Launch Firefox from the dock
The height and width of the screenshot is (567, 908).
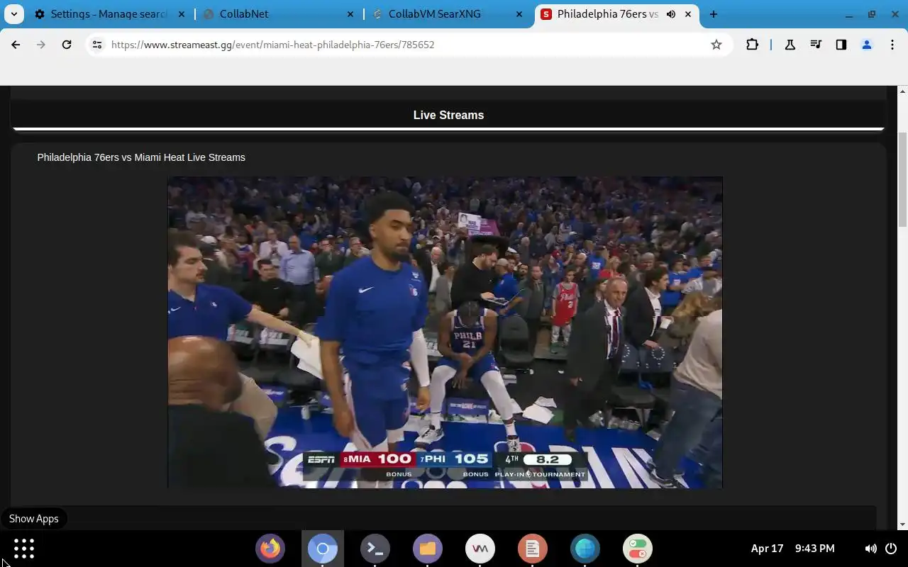pos(270,549)
